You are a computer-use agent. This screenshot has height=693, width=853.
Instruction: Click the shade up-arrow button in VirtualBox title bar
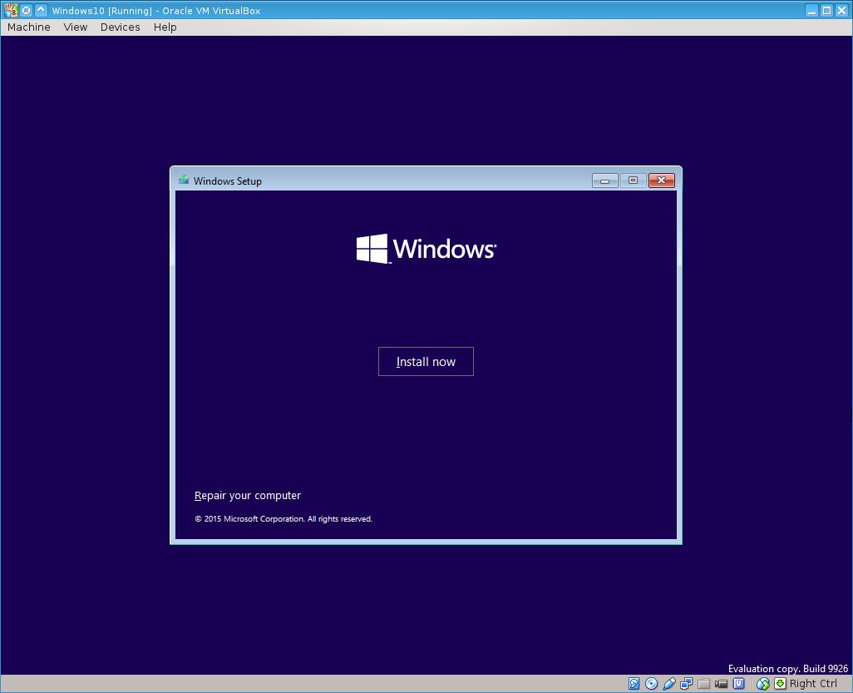pos(41,10)
